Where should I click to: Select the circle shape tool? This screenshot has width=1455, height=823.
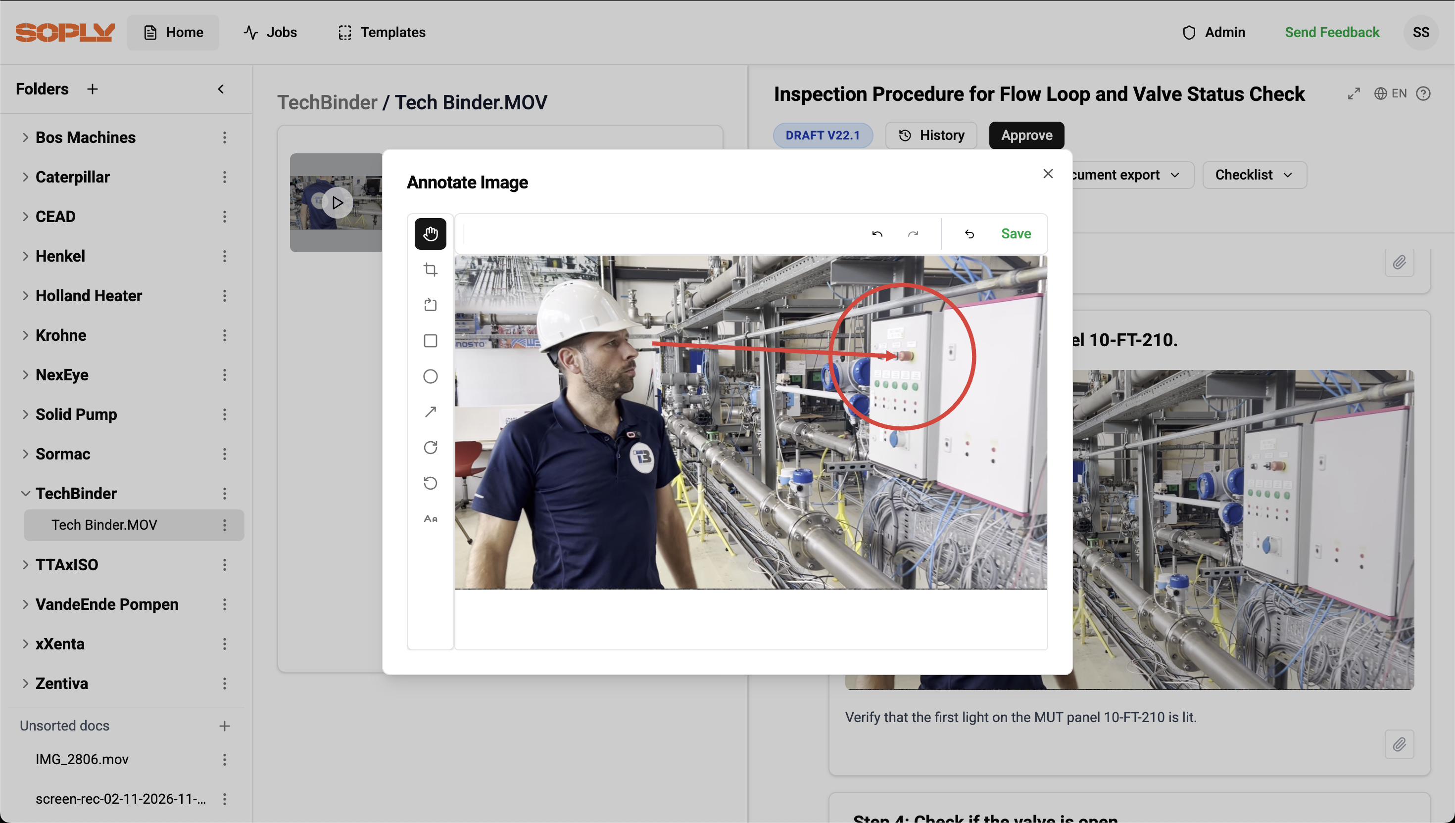click(431, 376)
